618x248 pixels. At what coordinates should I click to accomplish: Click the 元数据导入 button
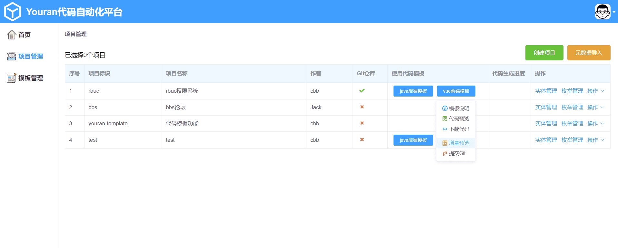[x=589, y=53]
